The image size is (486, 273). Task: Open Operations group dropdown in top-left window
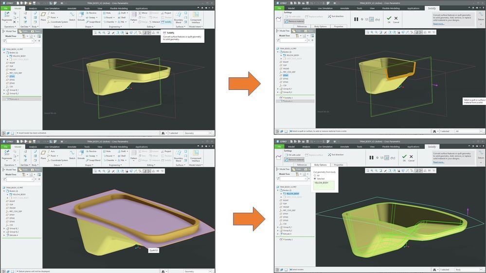coord(10,27)
